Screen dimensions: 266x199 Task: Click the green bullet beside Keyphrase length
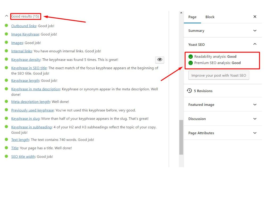[6, 80]
